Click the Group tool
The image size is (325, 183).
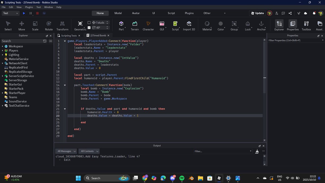[234, 26]
